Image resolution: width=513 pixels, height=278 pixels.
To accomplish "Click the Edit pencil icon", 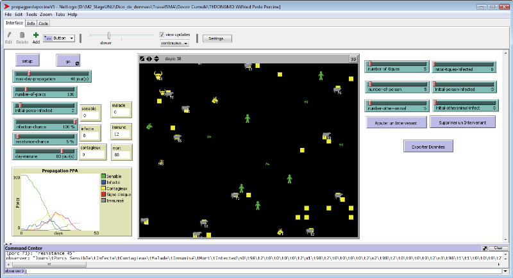I will 8,35.
